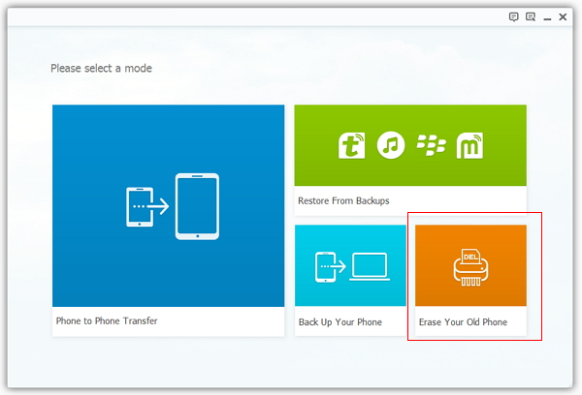The image size is (582, 395).
Task: Open the feedback speech bubble icon in title bar
Action: click(514, 17)
